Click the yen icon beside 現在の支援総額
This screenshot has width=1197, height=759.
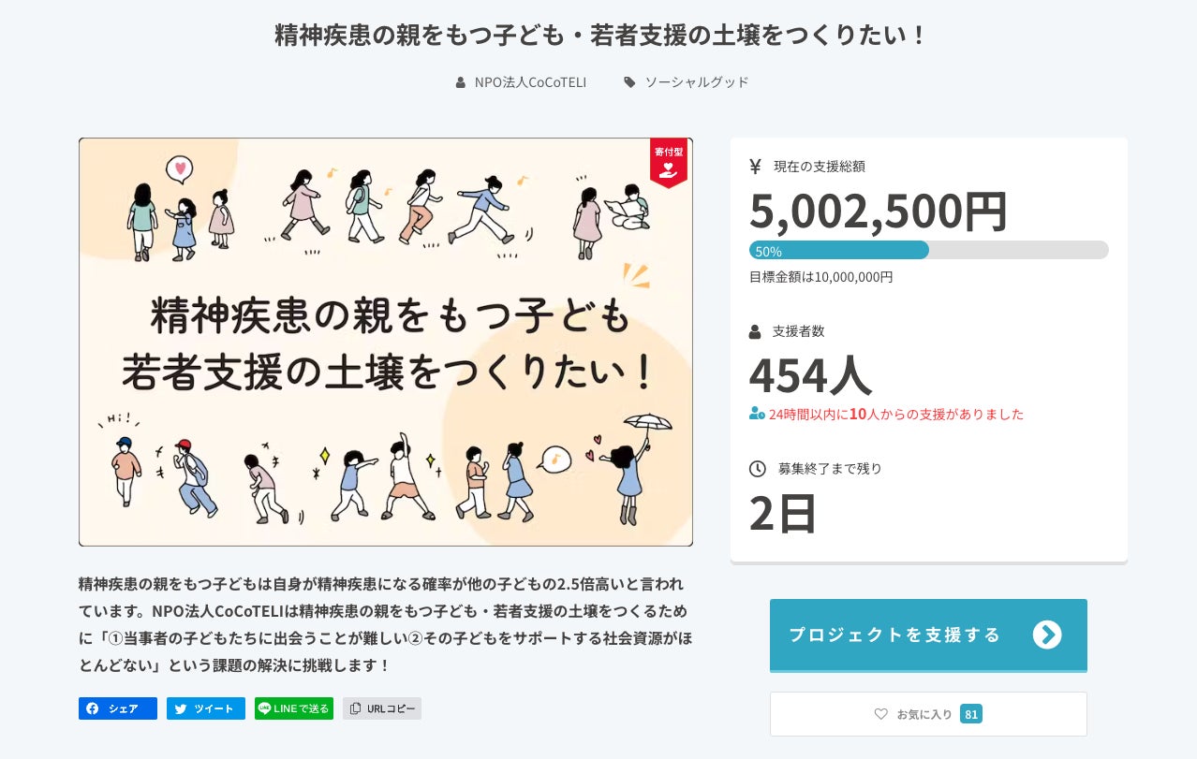756,167
